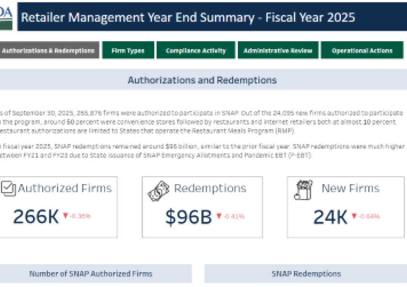The width and height of the screenshot is (407, 287).
Task: Open the Compliance Activity tab
Action: click(x=196, y=50)
